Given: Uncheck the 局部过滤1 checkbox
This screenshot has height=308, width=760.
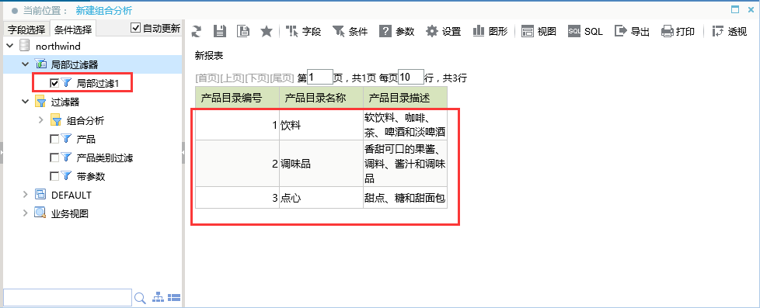Looking at the screenshot, I should pyautogui.click(x=54, y=83).
